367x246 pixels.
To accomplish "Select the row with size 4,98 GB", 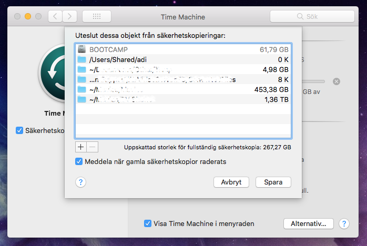I will pos(183,69).
